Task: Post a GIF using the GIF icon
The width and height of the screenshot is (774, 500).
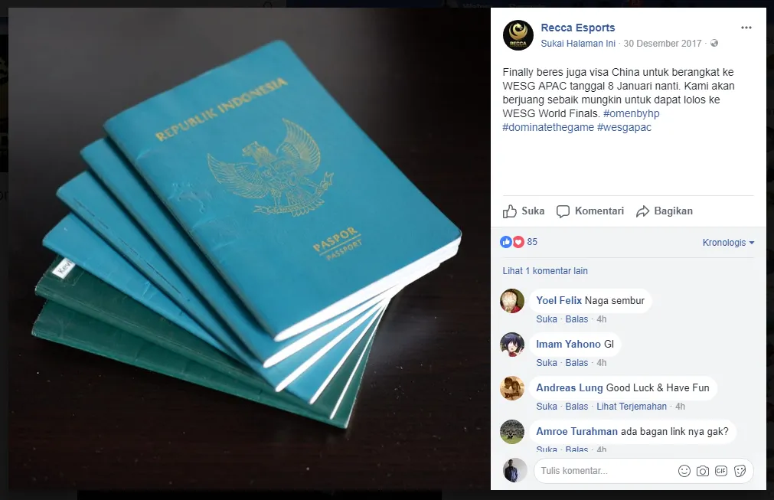Action: [720, 471]
